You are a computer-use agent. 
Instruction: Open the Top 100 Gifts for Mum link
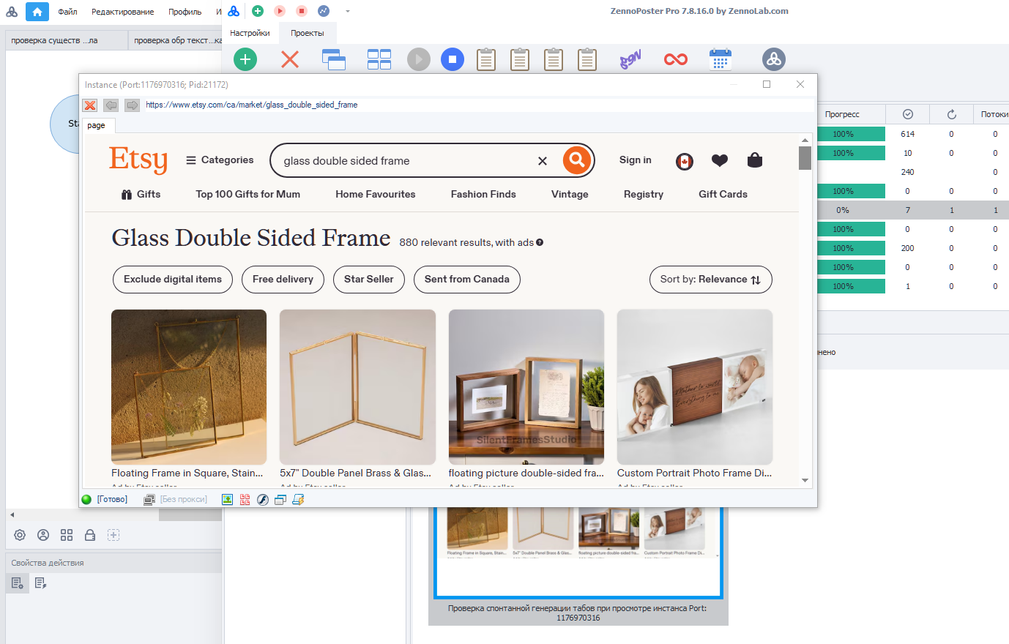pos(248,195)
